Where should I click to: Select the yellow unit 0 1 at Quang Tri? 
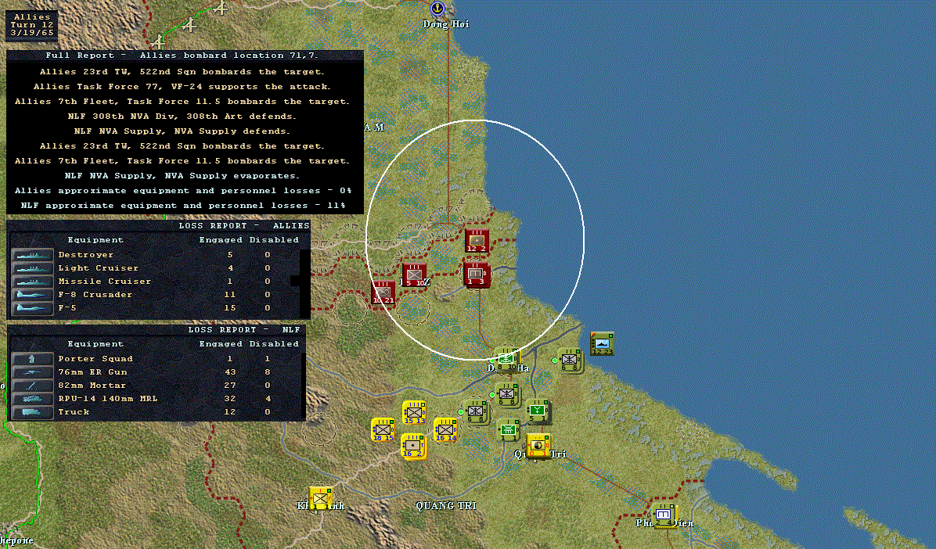click(539, 446)
